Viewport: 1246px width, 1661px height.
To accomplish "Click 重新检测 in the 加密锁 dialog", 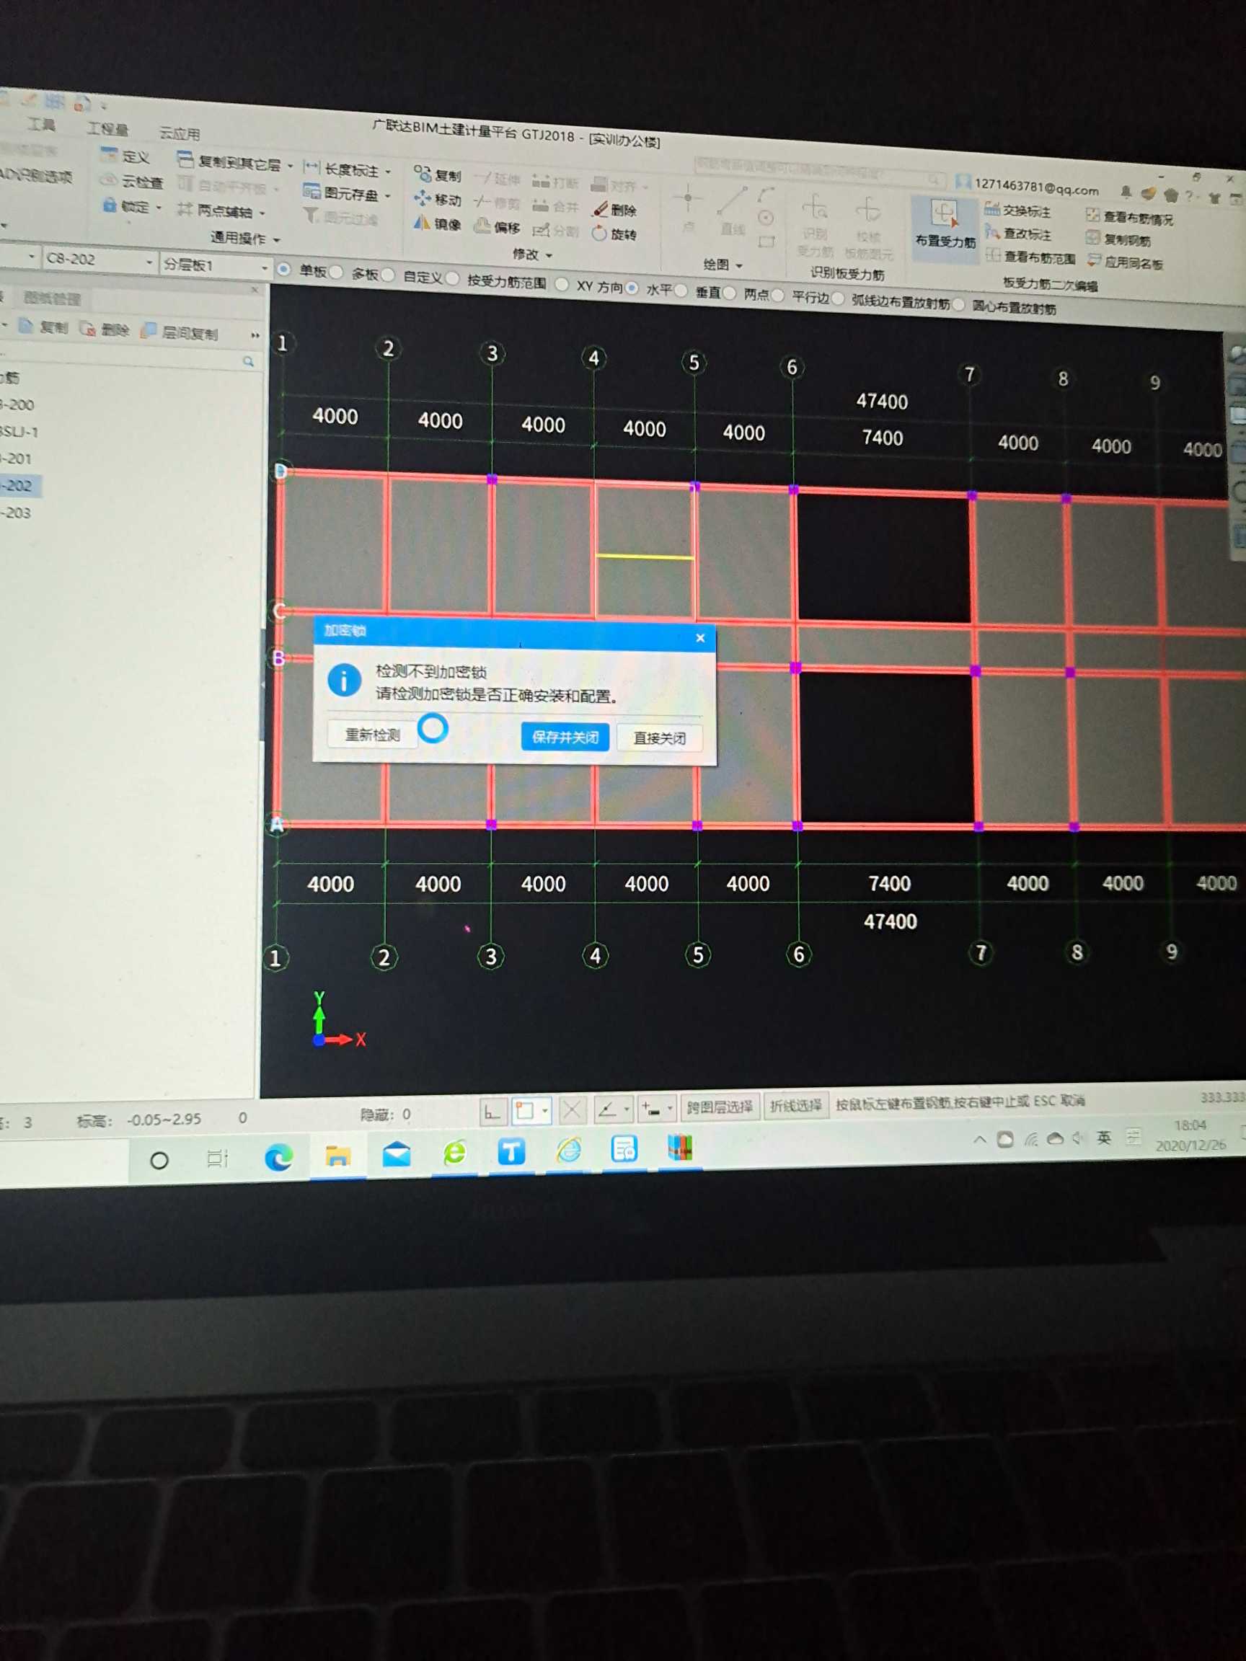I will coord(373,735).
